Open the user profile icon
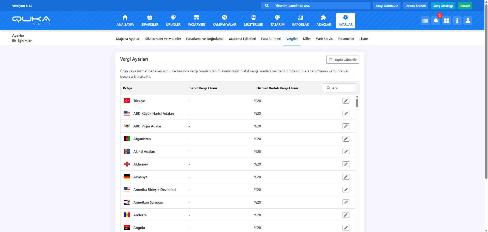The width and height of the screenshot is (488, 232). [468, 21]
